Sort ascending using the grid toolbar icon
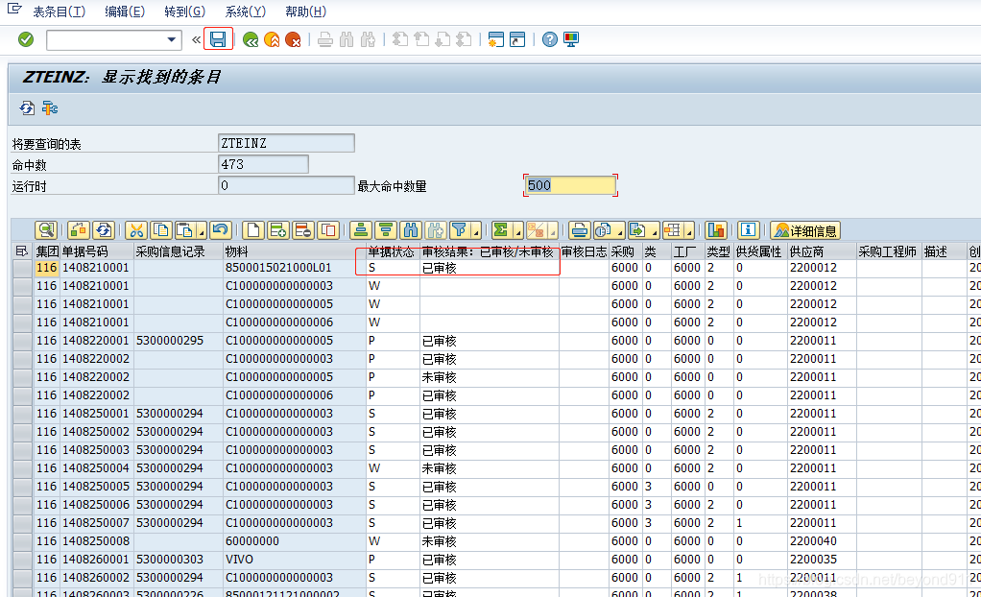The height and width of the screenshot is (597, 981). pos(360,230)
